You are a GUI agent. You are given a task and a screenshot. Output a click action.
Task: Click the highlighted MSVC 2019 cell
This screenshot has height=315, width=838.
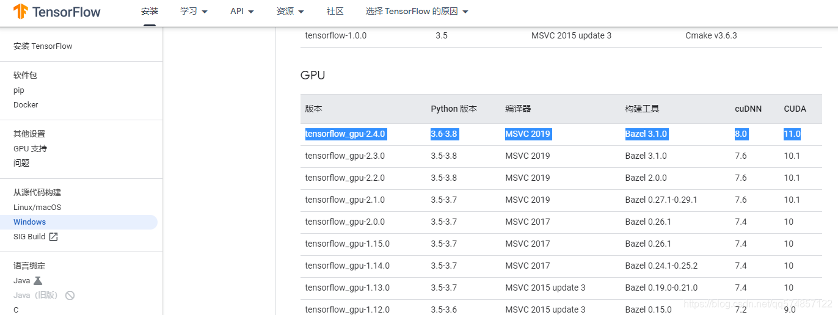click(x=528, y=134)
